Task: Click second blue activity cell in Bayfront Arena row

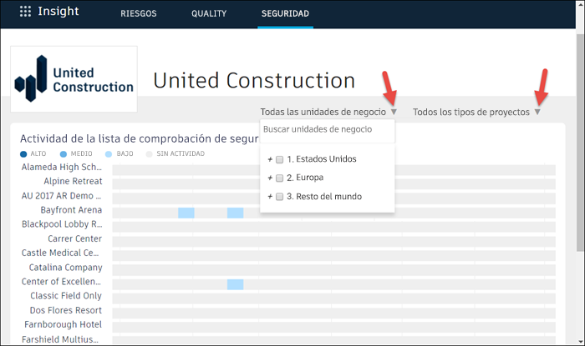Action: click(x=236, y=213)
